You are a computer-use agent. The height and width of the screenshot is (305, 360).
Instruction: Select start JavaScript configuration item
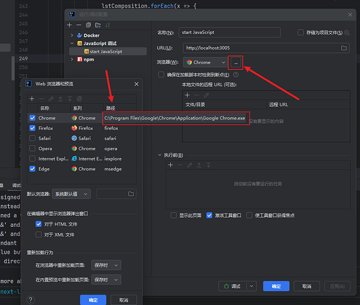[108, 51]
